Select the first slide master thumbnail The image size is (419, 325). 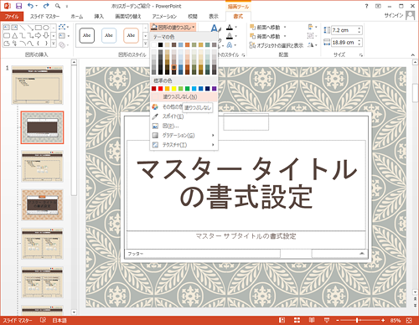(38, 85)
